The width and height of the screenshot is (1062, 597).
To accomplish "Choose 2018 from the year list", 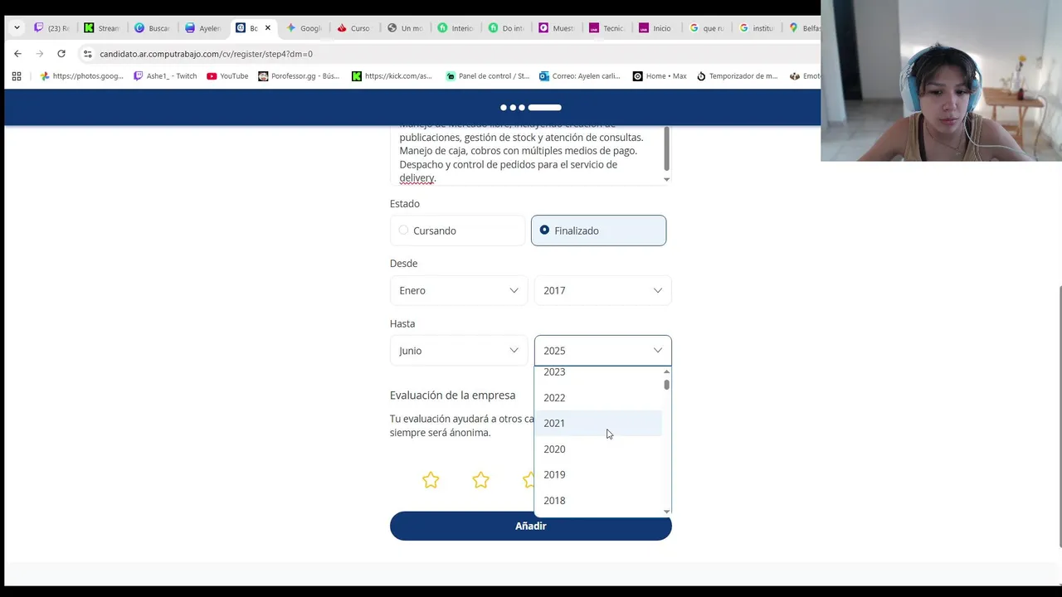I will [598, 500].
